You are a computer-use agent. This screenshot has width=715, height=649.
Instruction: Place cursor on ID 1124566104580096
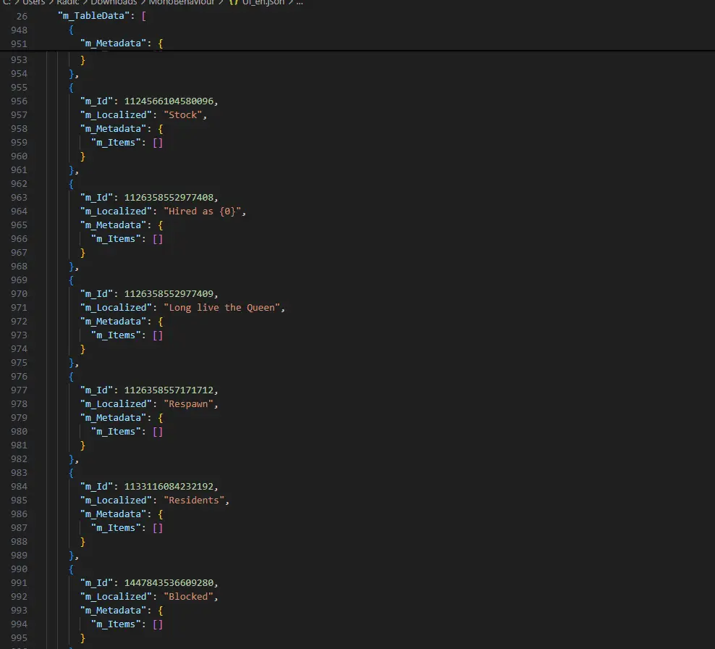pos(169,101)
